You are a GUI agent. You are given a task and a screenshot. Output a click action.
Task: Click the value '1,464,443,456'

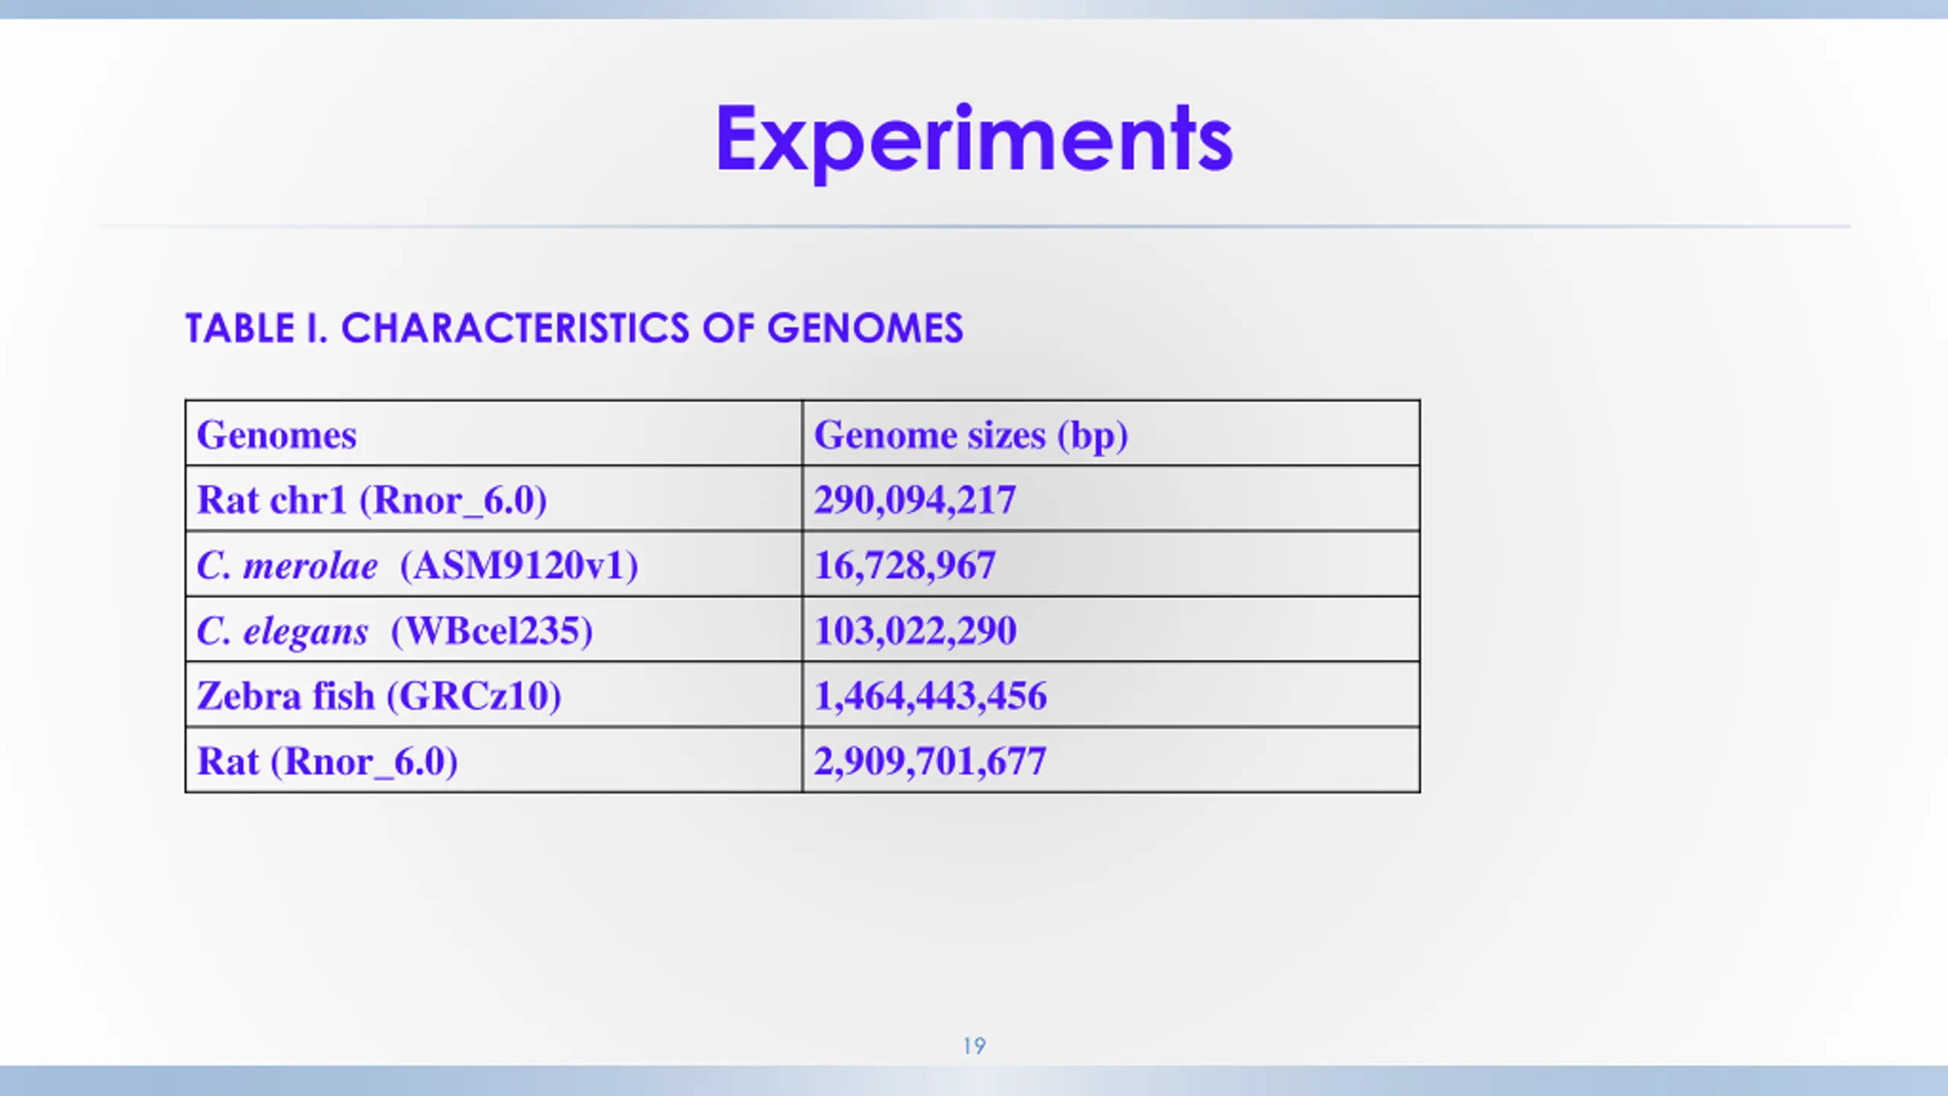coord(930,696)
